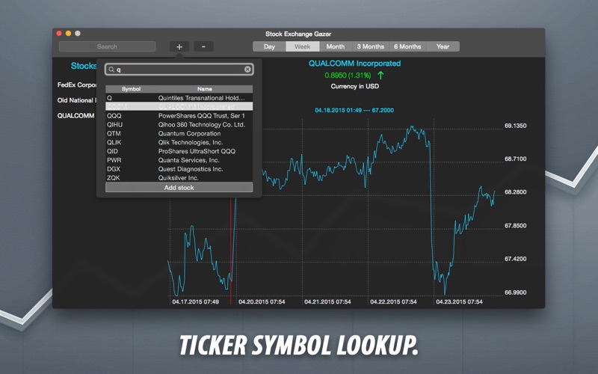This screenshot has width=598, height=374.
Task: Click the Currency in USD label
Action: (x=354, y=86)
